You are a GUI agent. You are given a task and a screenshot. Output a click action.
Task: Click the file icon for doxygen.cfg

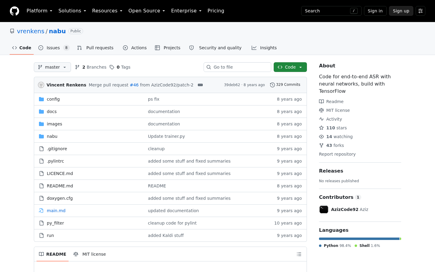point(41,198)
